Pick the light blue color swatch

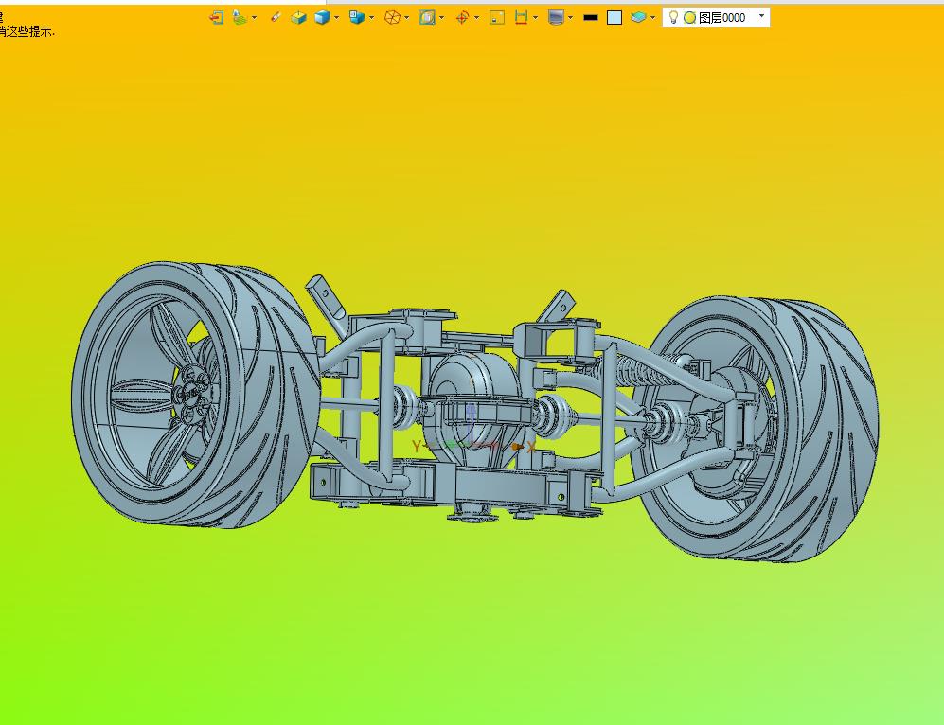pyautogui.click(x=614, y=17)
